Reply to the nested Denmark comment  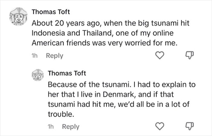point(70,127)
